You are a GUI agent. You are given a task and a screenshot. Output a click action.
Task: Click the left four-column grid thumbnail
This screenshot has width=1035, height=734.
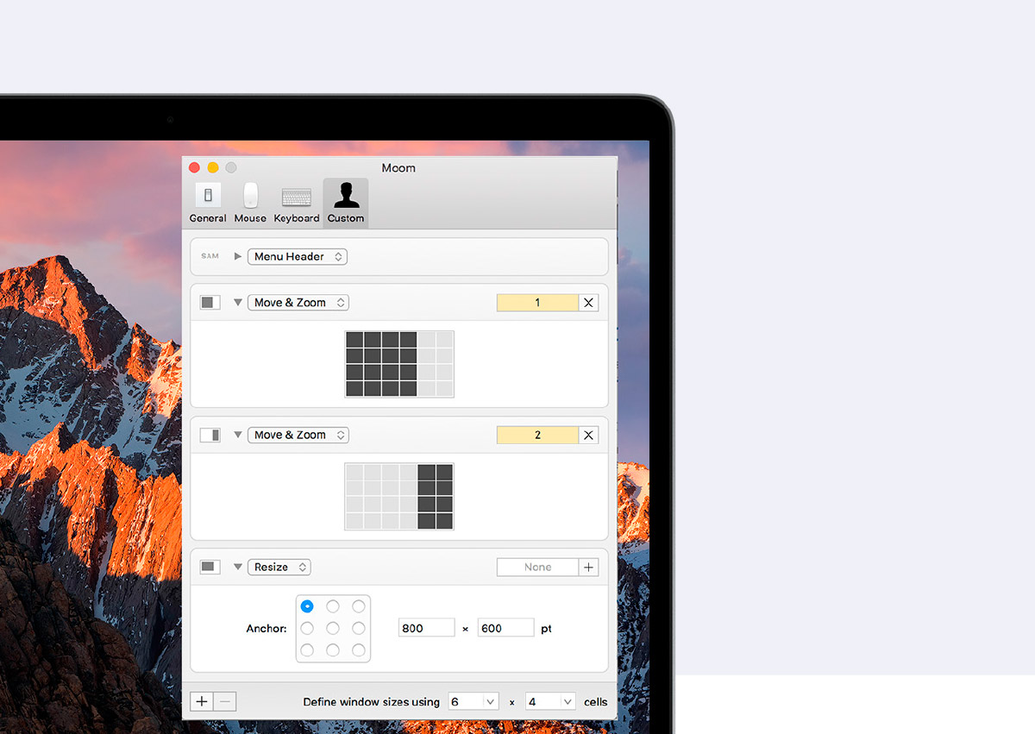[399, 364]
